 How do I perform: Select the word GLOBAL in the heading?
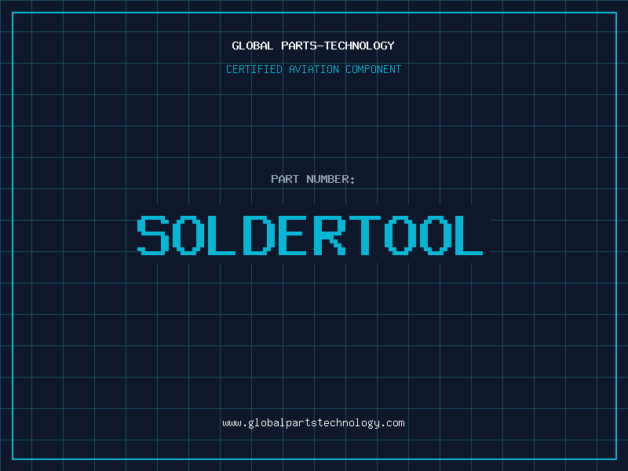click(253, 46)
